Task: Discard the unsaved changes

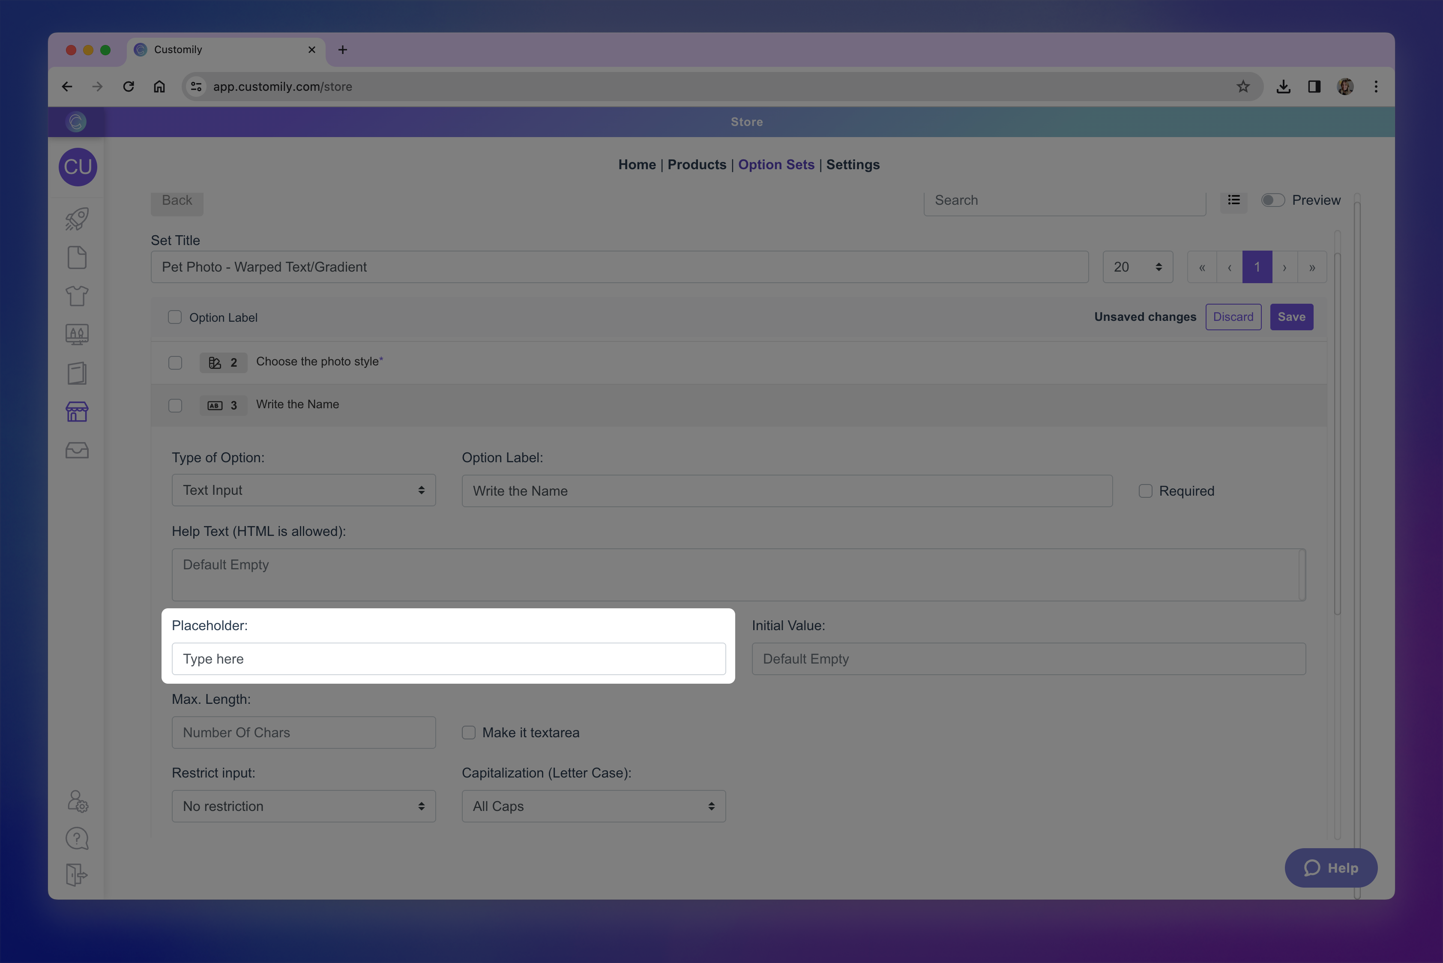Action: [x=1233, y=317]
